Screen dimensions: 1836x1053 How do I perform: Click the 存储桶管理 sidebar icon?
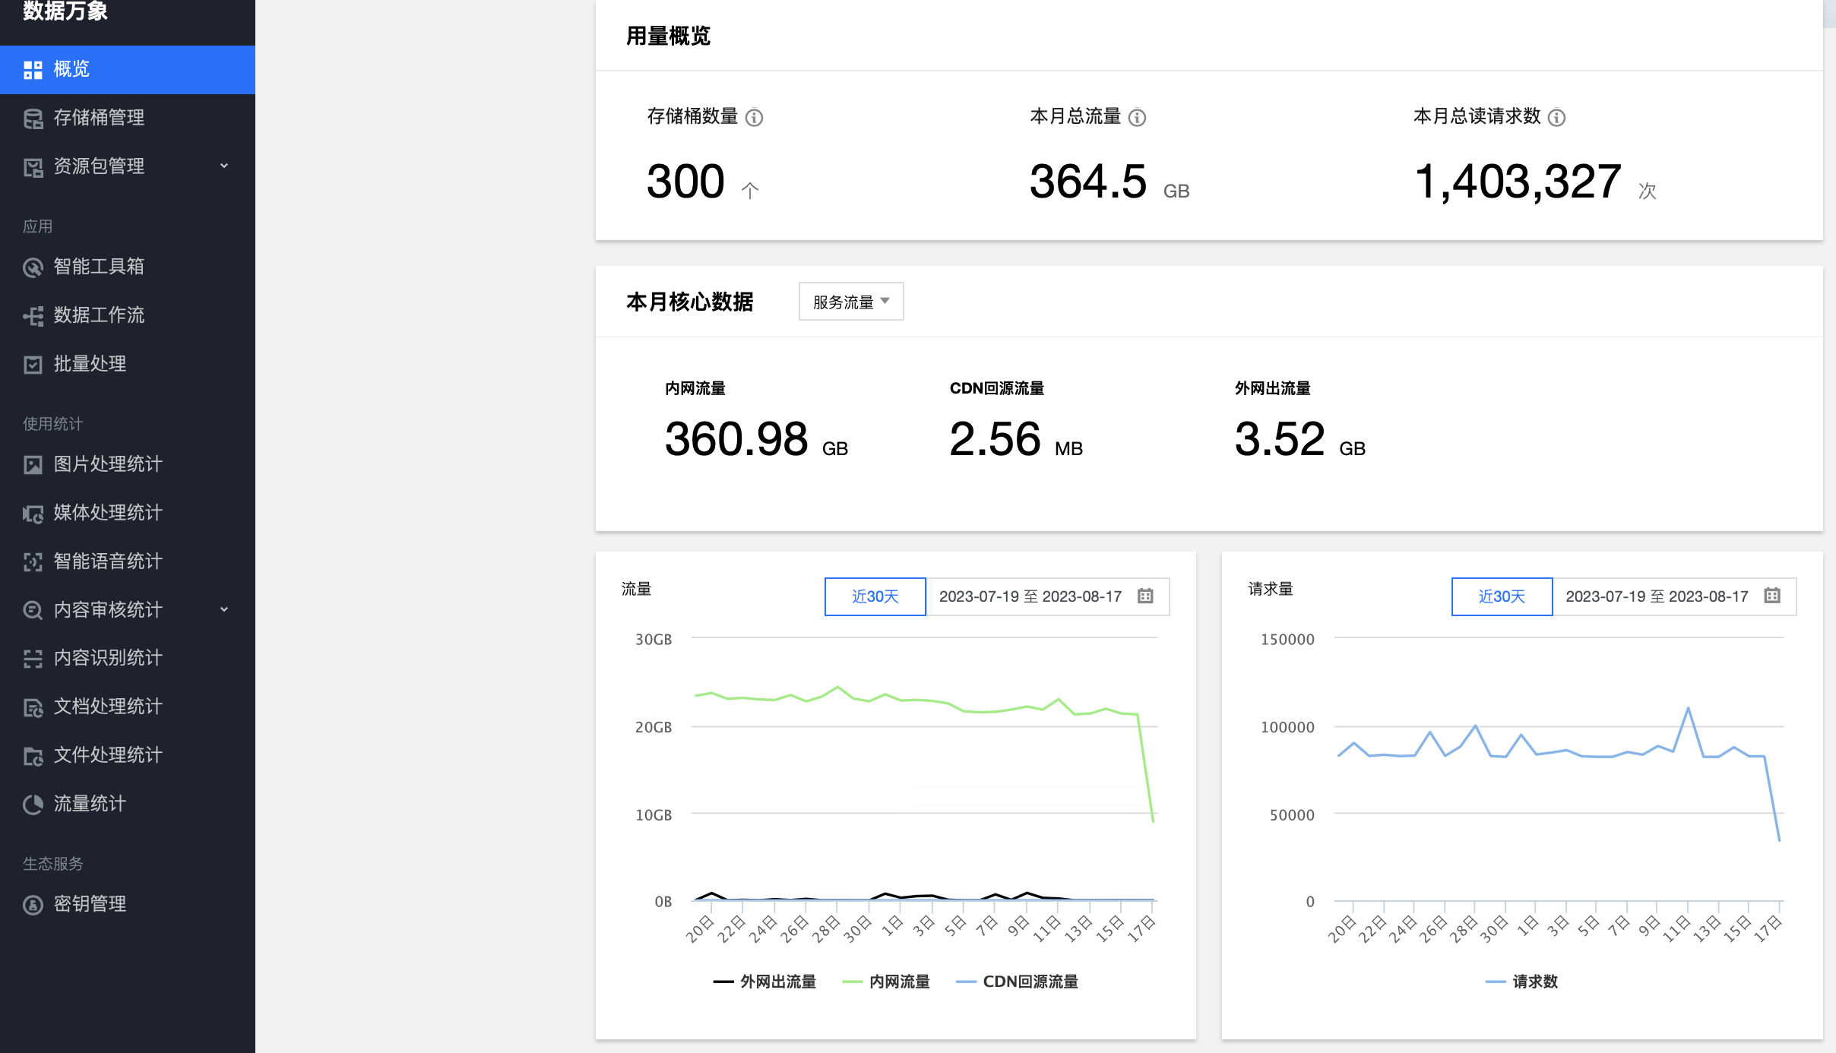coord(33,119)
